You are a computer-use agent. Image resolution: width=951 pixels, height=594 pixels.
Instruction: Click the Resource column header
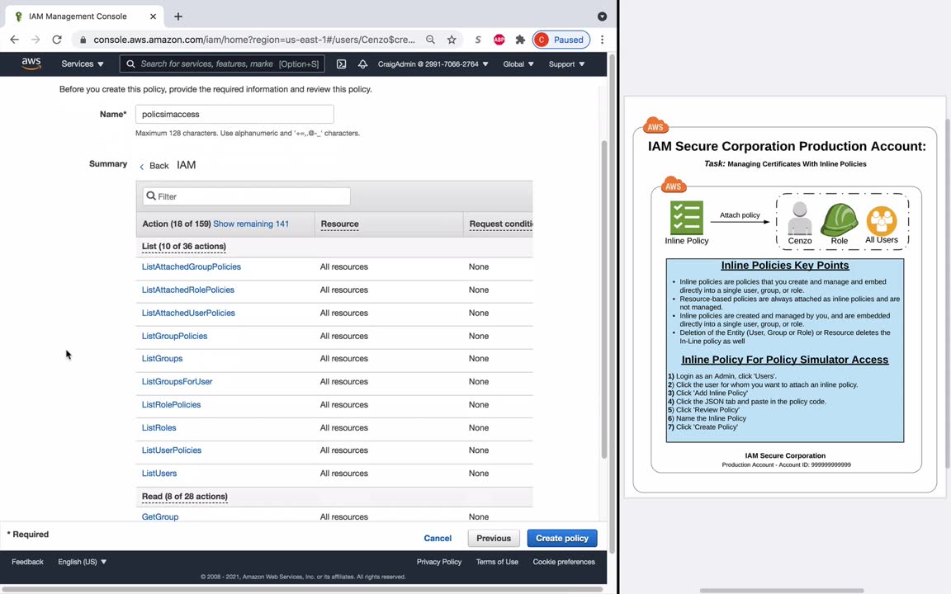point(339,224)
